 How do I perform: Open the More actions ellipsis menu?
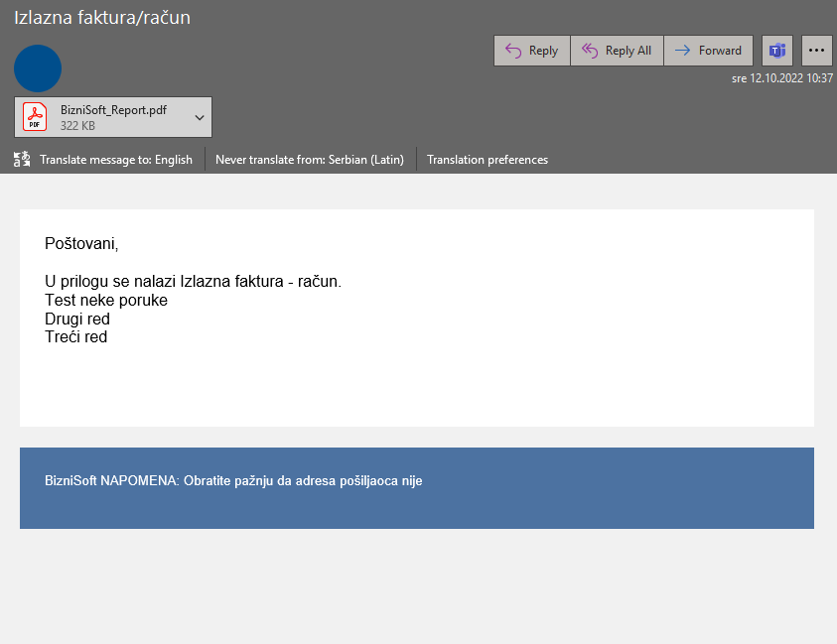(x=816, y=51)
